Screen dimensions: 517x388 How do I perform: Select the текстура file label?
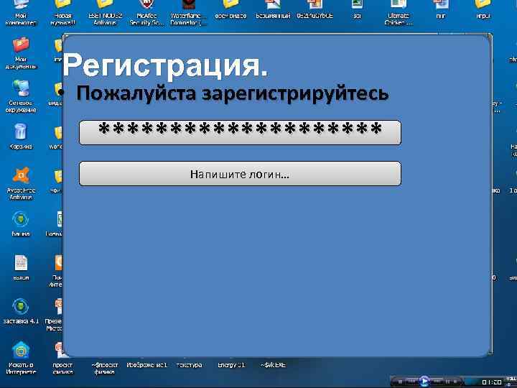click(x=189, y=365)
